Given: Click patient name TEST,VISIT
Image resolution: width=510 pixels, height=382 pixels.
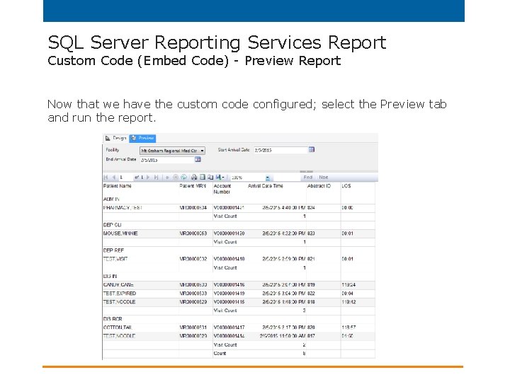Looking at the screenshot, I should click(115, 259).
